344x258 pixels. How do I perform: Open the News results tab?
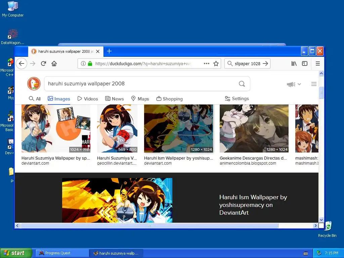tap(114, 99)
